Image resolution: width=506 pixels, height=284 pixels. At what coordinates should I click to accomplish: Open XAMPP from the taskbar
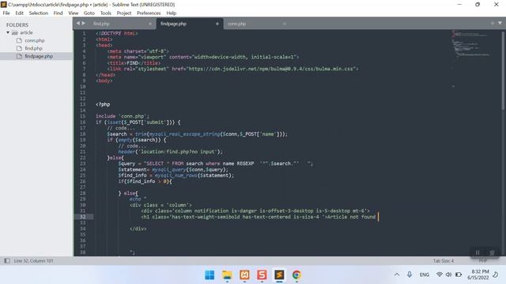(244, 275)
